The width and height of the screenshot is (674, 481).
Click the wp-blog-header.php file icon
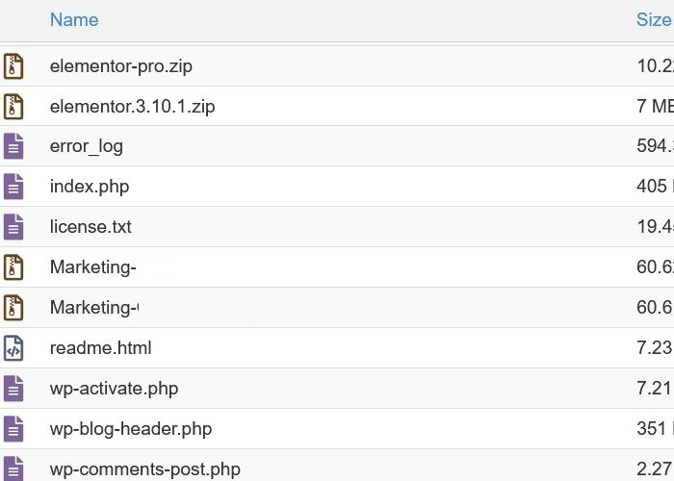tap(13, 429)
